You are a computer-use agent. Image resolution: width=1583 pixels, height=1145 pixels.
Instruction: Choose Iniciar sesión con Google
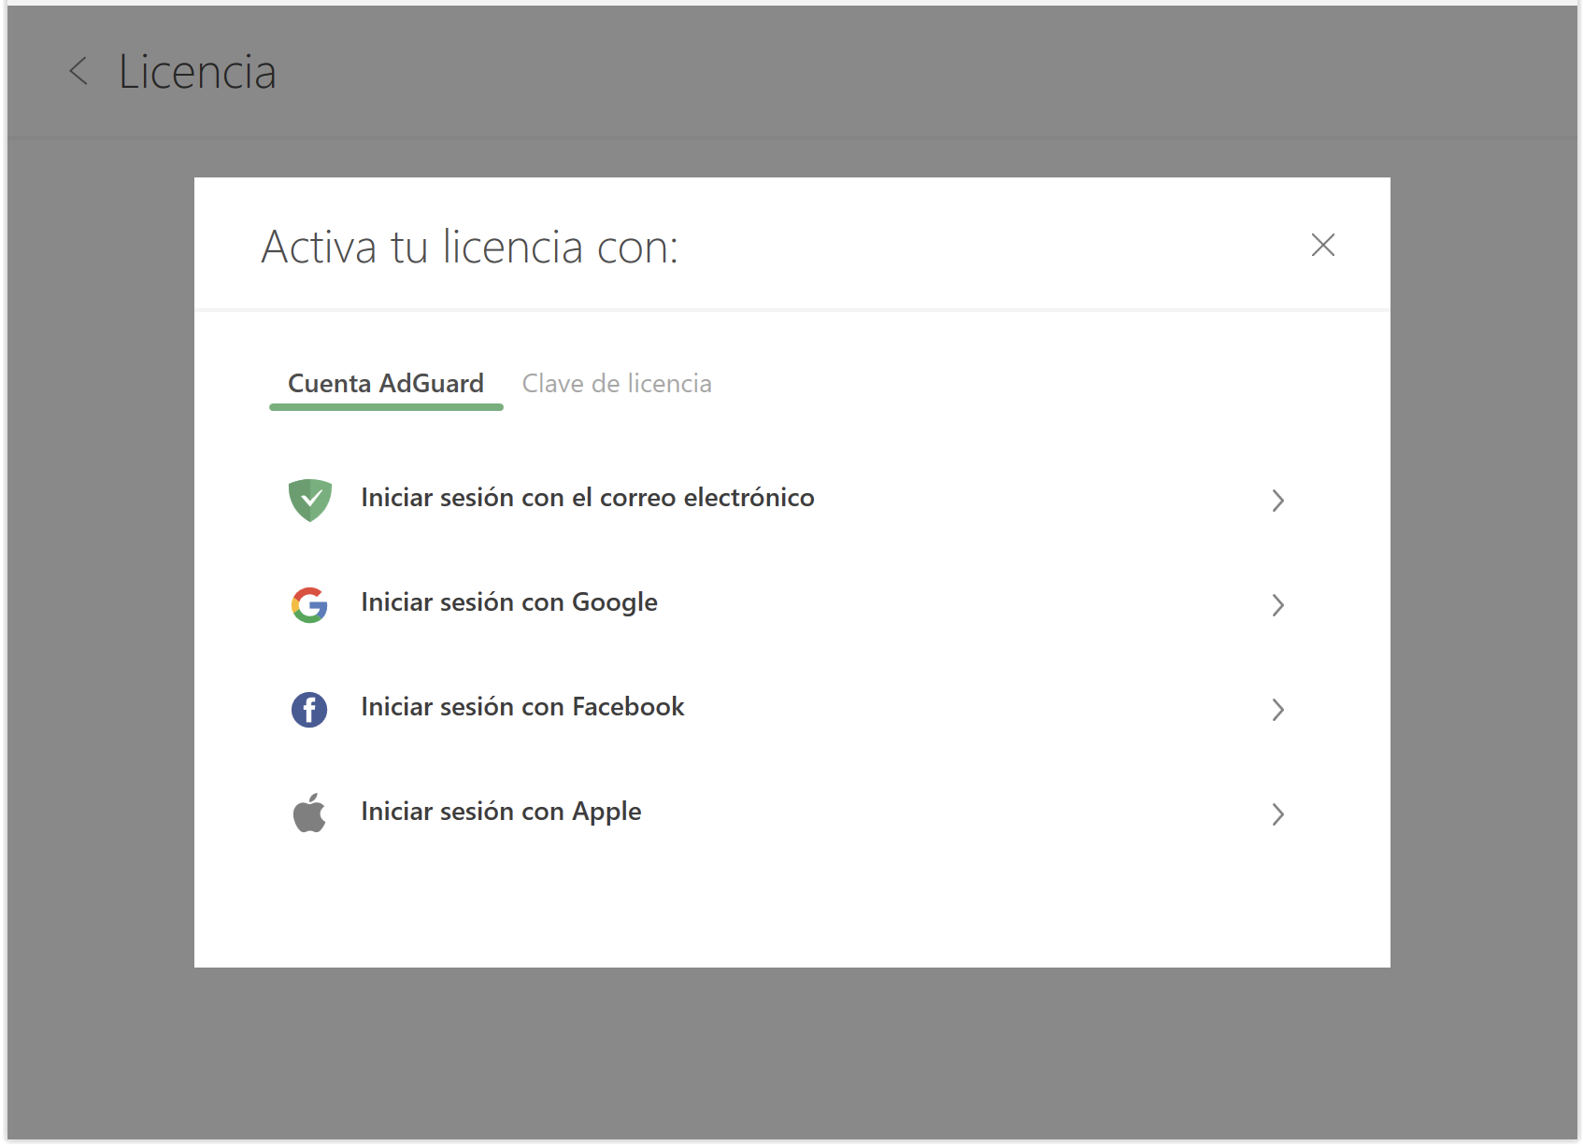pos(791,604)
